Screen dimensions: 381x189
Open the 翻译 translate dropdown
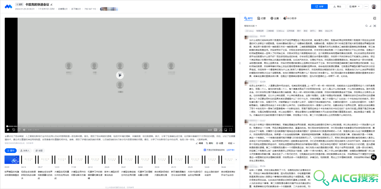coord(355,7)
